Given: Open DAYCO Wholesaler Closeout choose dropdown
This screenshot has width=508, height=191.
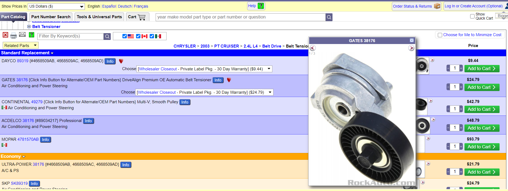Looking at the screenshot, I should [x=204, y=69].
